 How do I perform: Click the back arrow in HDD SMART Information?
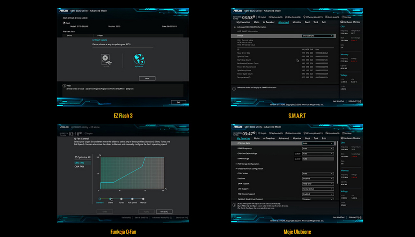pos(235,27)
